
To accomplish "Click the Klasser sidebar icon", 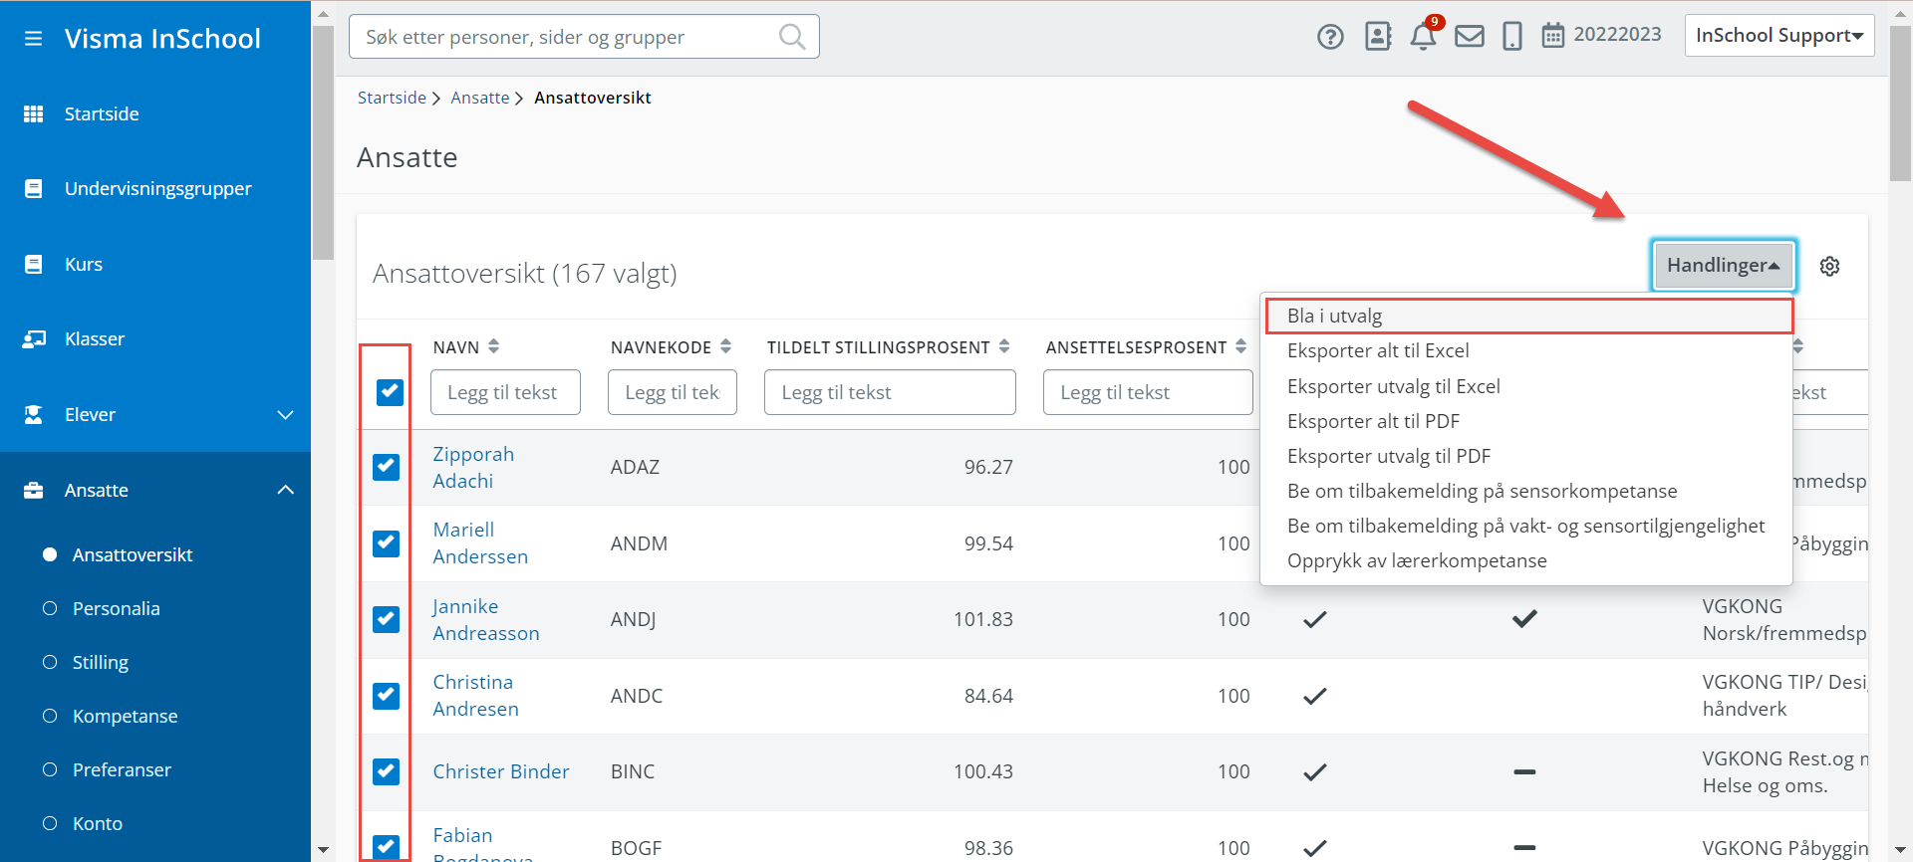I will [x=33, y=339].
